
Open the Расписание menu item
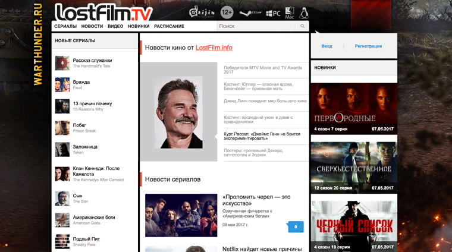click(169, 26)
